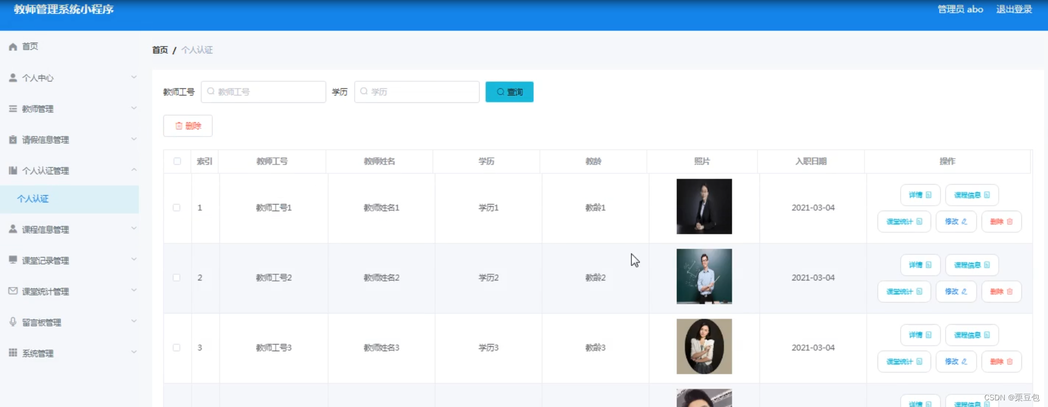The width and height of the screenshot is (1048, 407).
Task: Click the trash icon of row 1 删除
Action: [1010, 222]
